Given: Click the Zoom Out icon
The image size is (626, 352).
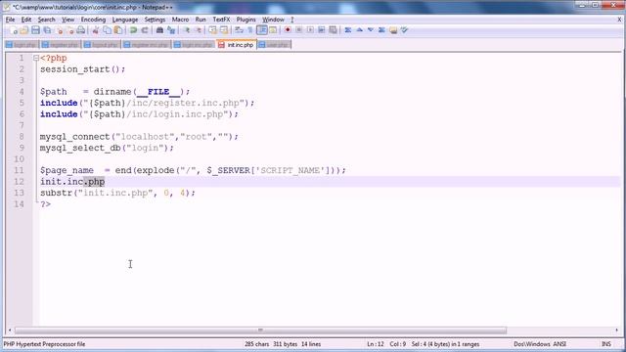Looking at the screenshot, I should (x=198, y=30).
